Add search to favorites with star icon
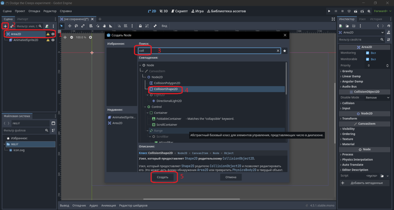The image size is (394, 210). tap(284, 51)
